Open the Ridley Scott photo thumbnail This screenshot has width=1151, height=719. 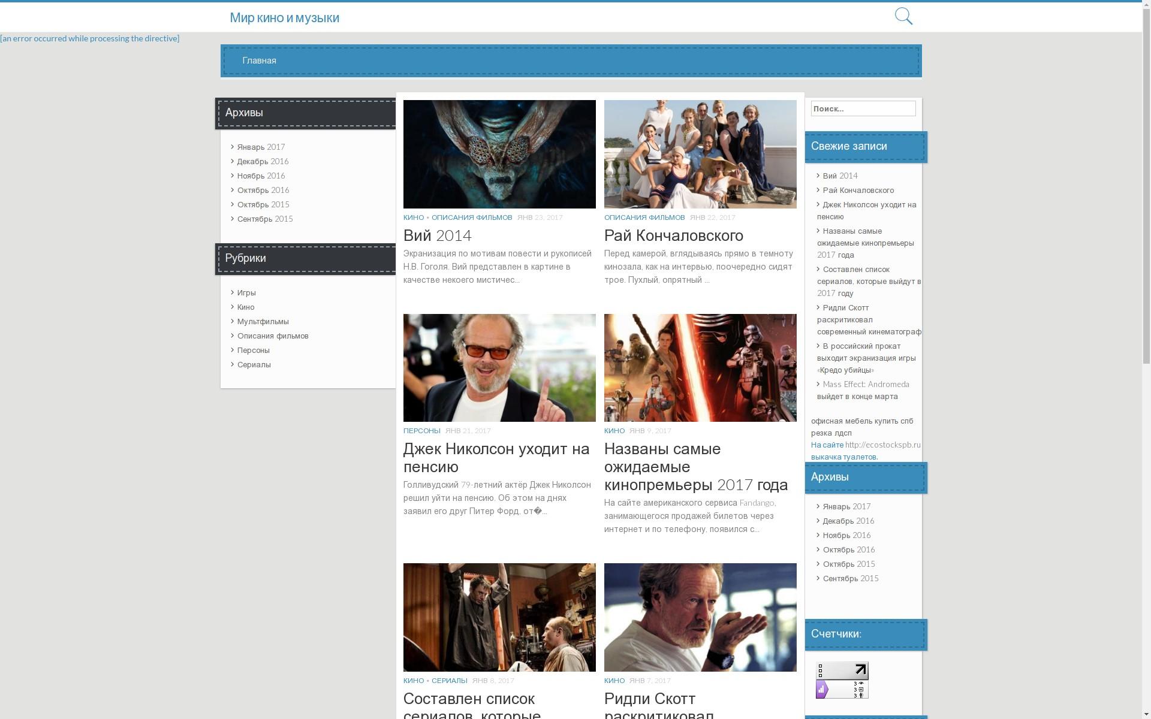[x=700, y=617]
